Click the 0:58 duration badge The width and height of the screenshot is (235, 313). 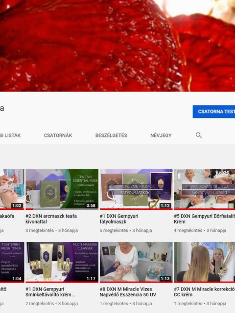click(91, 205)
